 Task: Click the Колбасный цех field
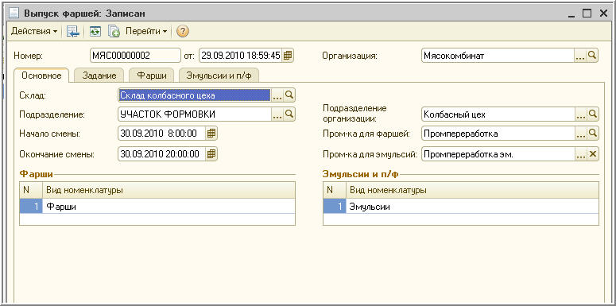pyautogui.click(x=498, y=114)
